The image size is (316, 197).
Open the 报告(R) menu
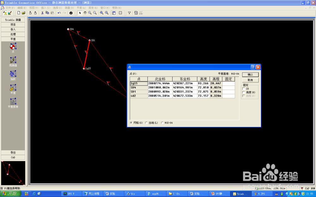coord(93,8)
